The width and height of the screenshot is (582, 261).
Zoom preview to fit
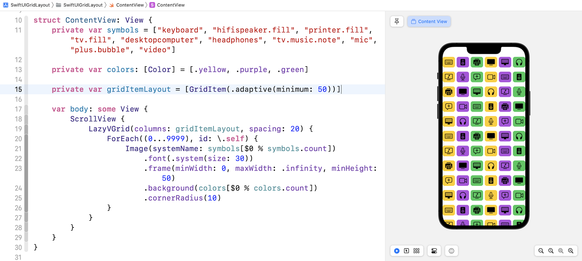[x=561, y=251]
